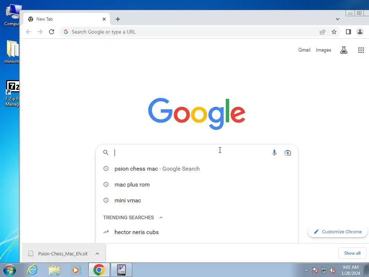Viewport: 369px width, 277px height.
Task: Click the Google logo
Action: (197, 114)
